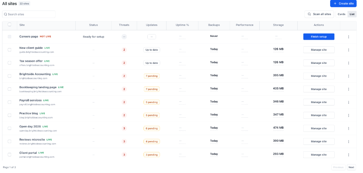Click the 6 pending updates badge
The height and width of the screenshot is (173, 363).
[152, 128]
